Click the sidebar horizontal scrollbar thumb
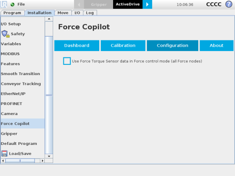The width and height of the screenshot is (235, 176). [20, 161]
